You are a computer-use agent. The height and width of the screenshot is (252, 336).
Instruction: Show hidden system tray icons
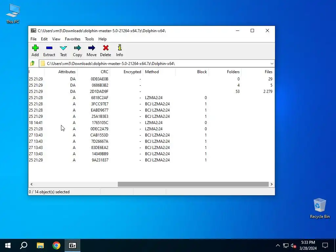tap(278, 245)
